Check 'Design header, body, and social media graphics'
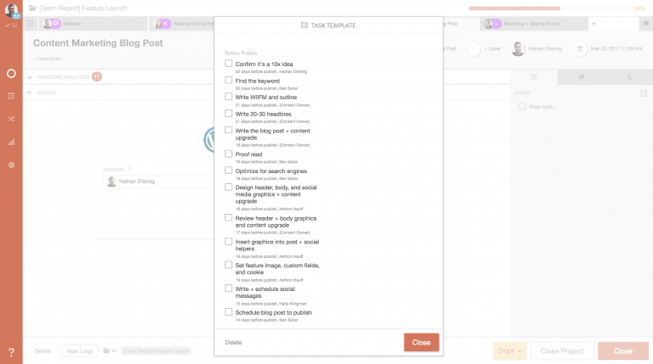Image resolution: width=653 pixels, height=364 pixels. click(228, 187)
